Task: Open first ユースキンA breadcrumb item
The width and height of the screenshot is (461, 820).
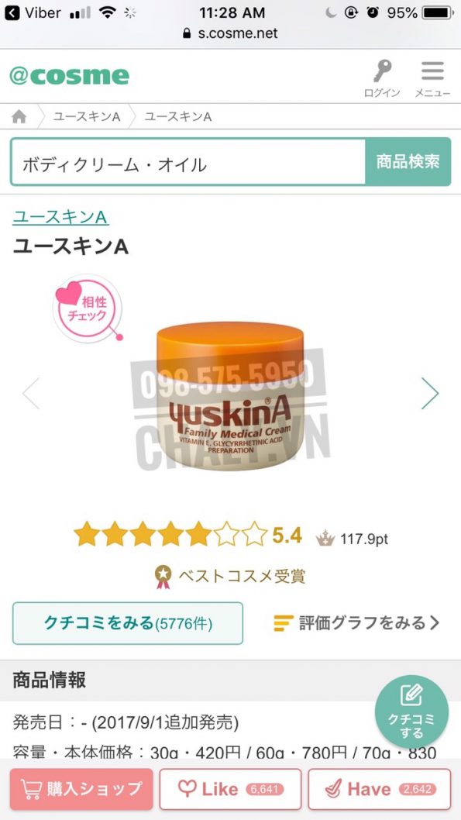Action: point(86,116)
